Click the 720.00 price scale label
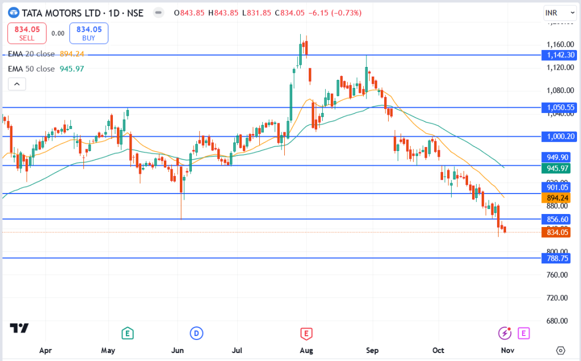This screenshot has width=581, height=361. coord(557,297)
